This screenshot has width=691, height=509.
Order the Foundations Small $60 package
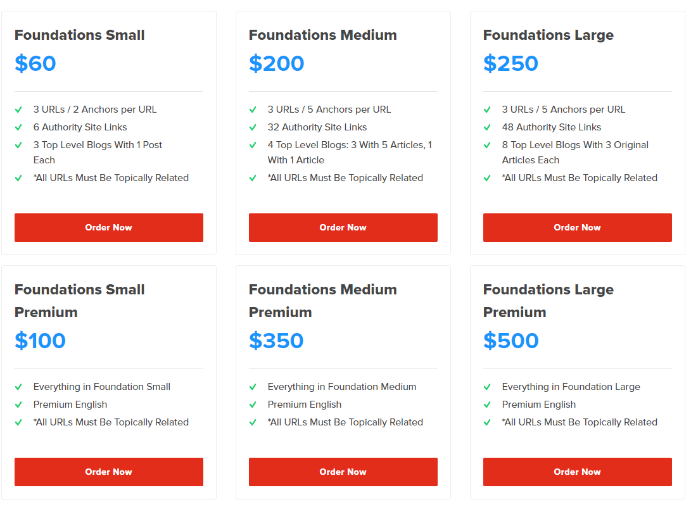tap(109, 228)
